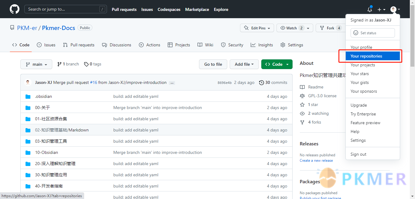
Task: Sign out via the user menu
Action: tap(373, 154)
